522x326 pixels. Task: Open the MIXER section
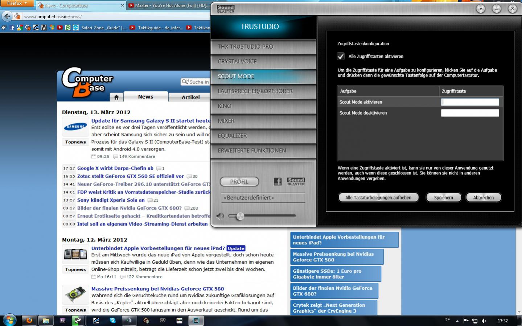263,121
